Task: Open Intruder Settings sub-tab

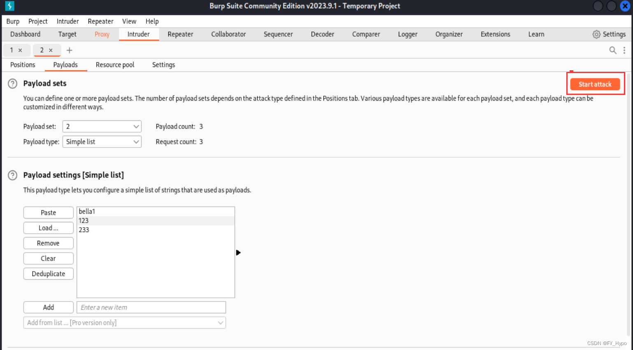Action: [x=163, y=65]
